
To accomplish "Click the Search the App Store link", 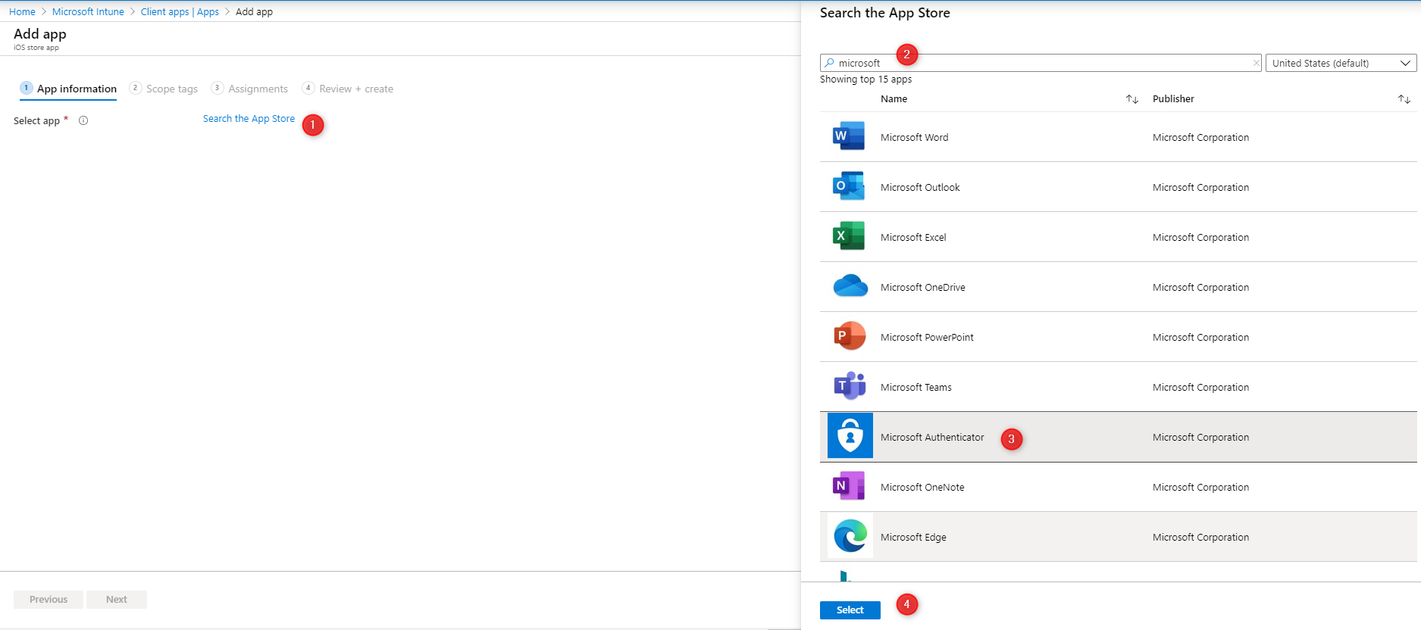I will coord(249,119).
